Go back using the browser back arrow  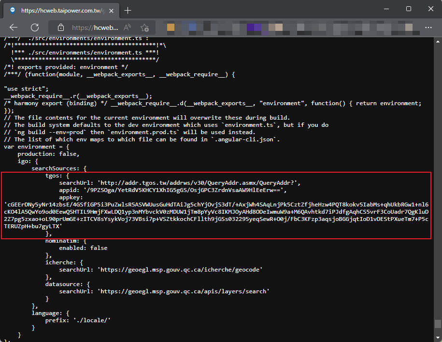click(13, 27)
